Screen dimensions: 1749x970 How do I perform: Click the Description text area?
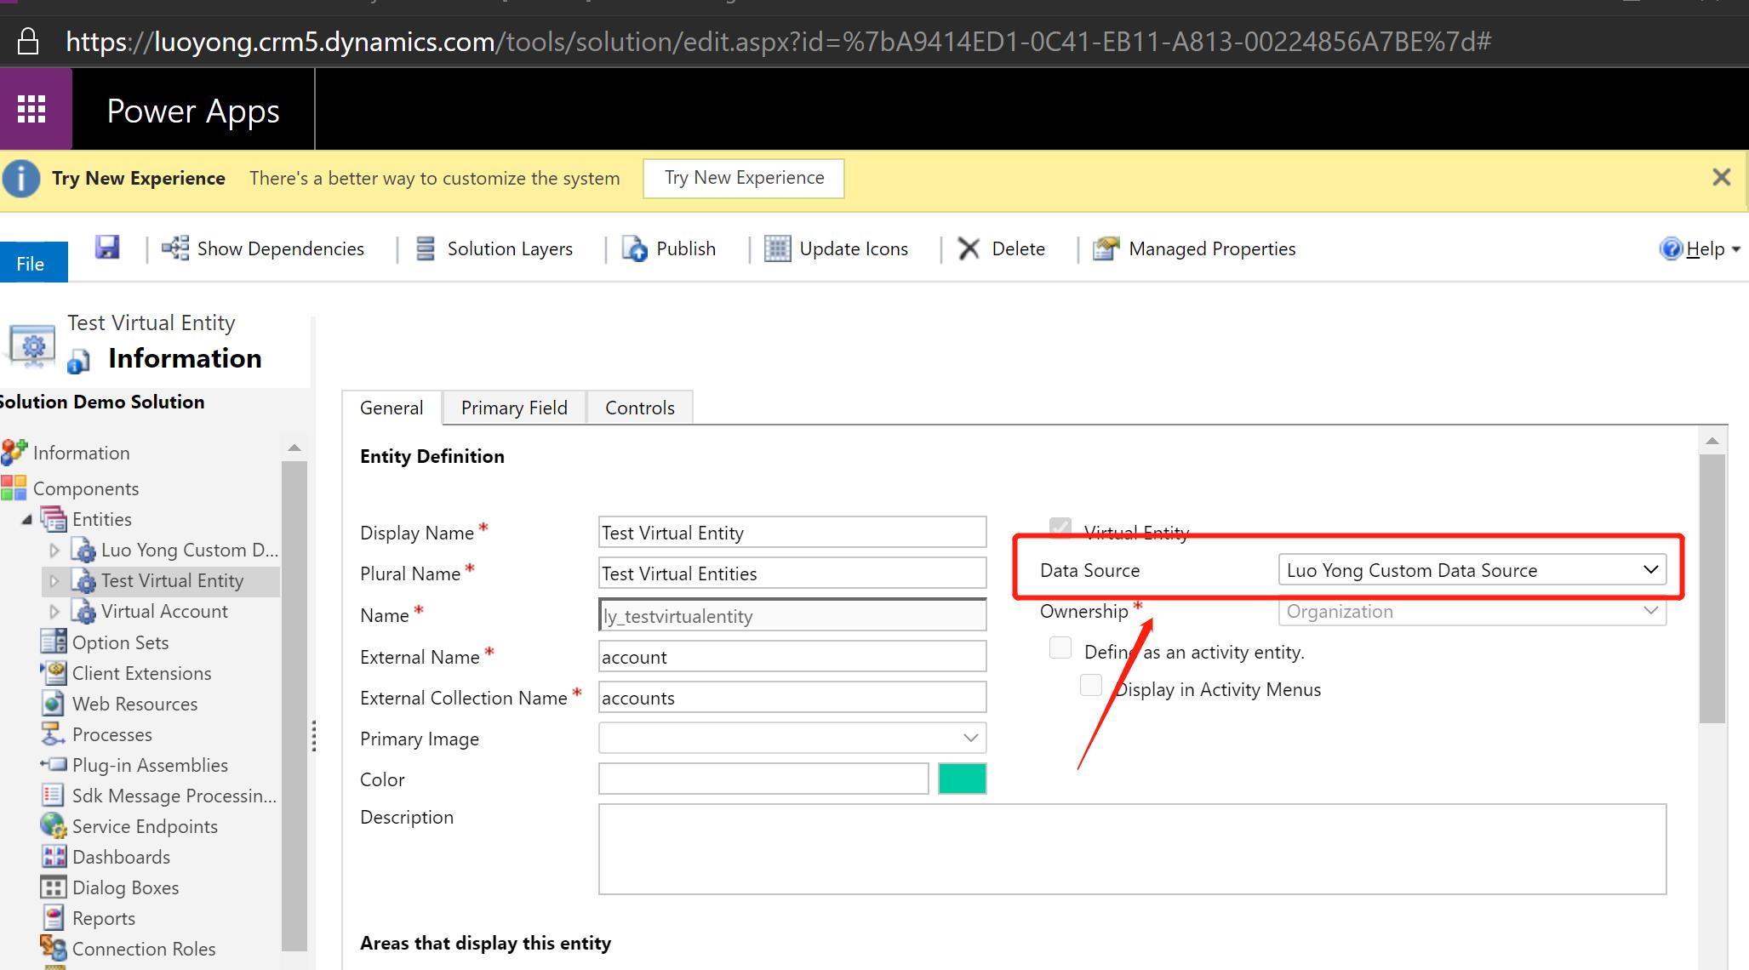pos(1132,849)
